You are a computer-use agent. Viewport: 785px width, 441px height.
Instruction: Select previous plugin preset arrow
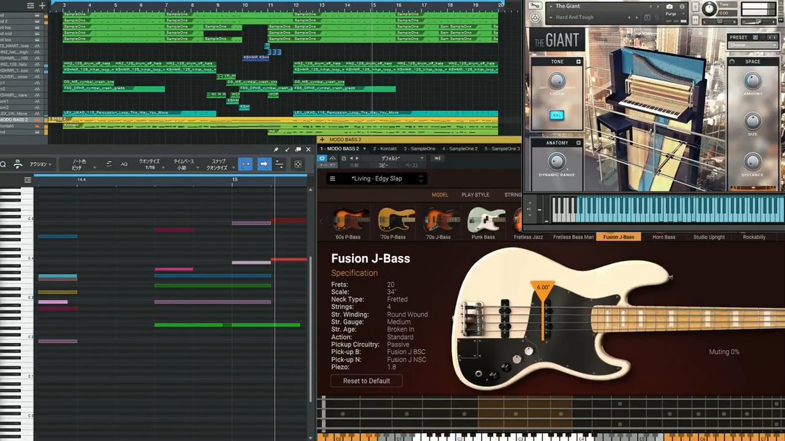(x=351, y=158)
